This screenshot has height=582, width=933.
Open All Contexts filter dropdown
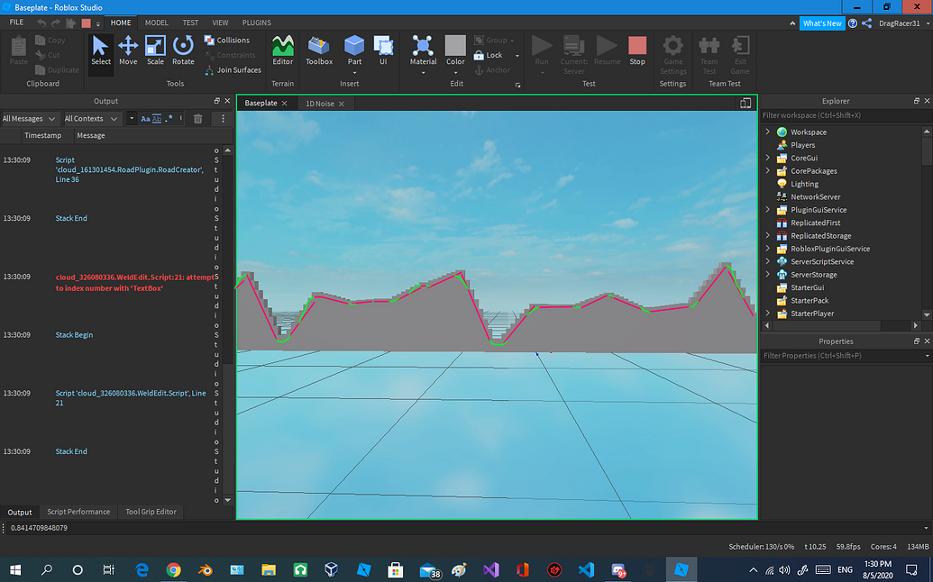91,119
